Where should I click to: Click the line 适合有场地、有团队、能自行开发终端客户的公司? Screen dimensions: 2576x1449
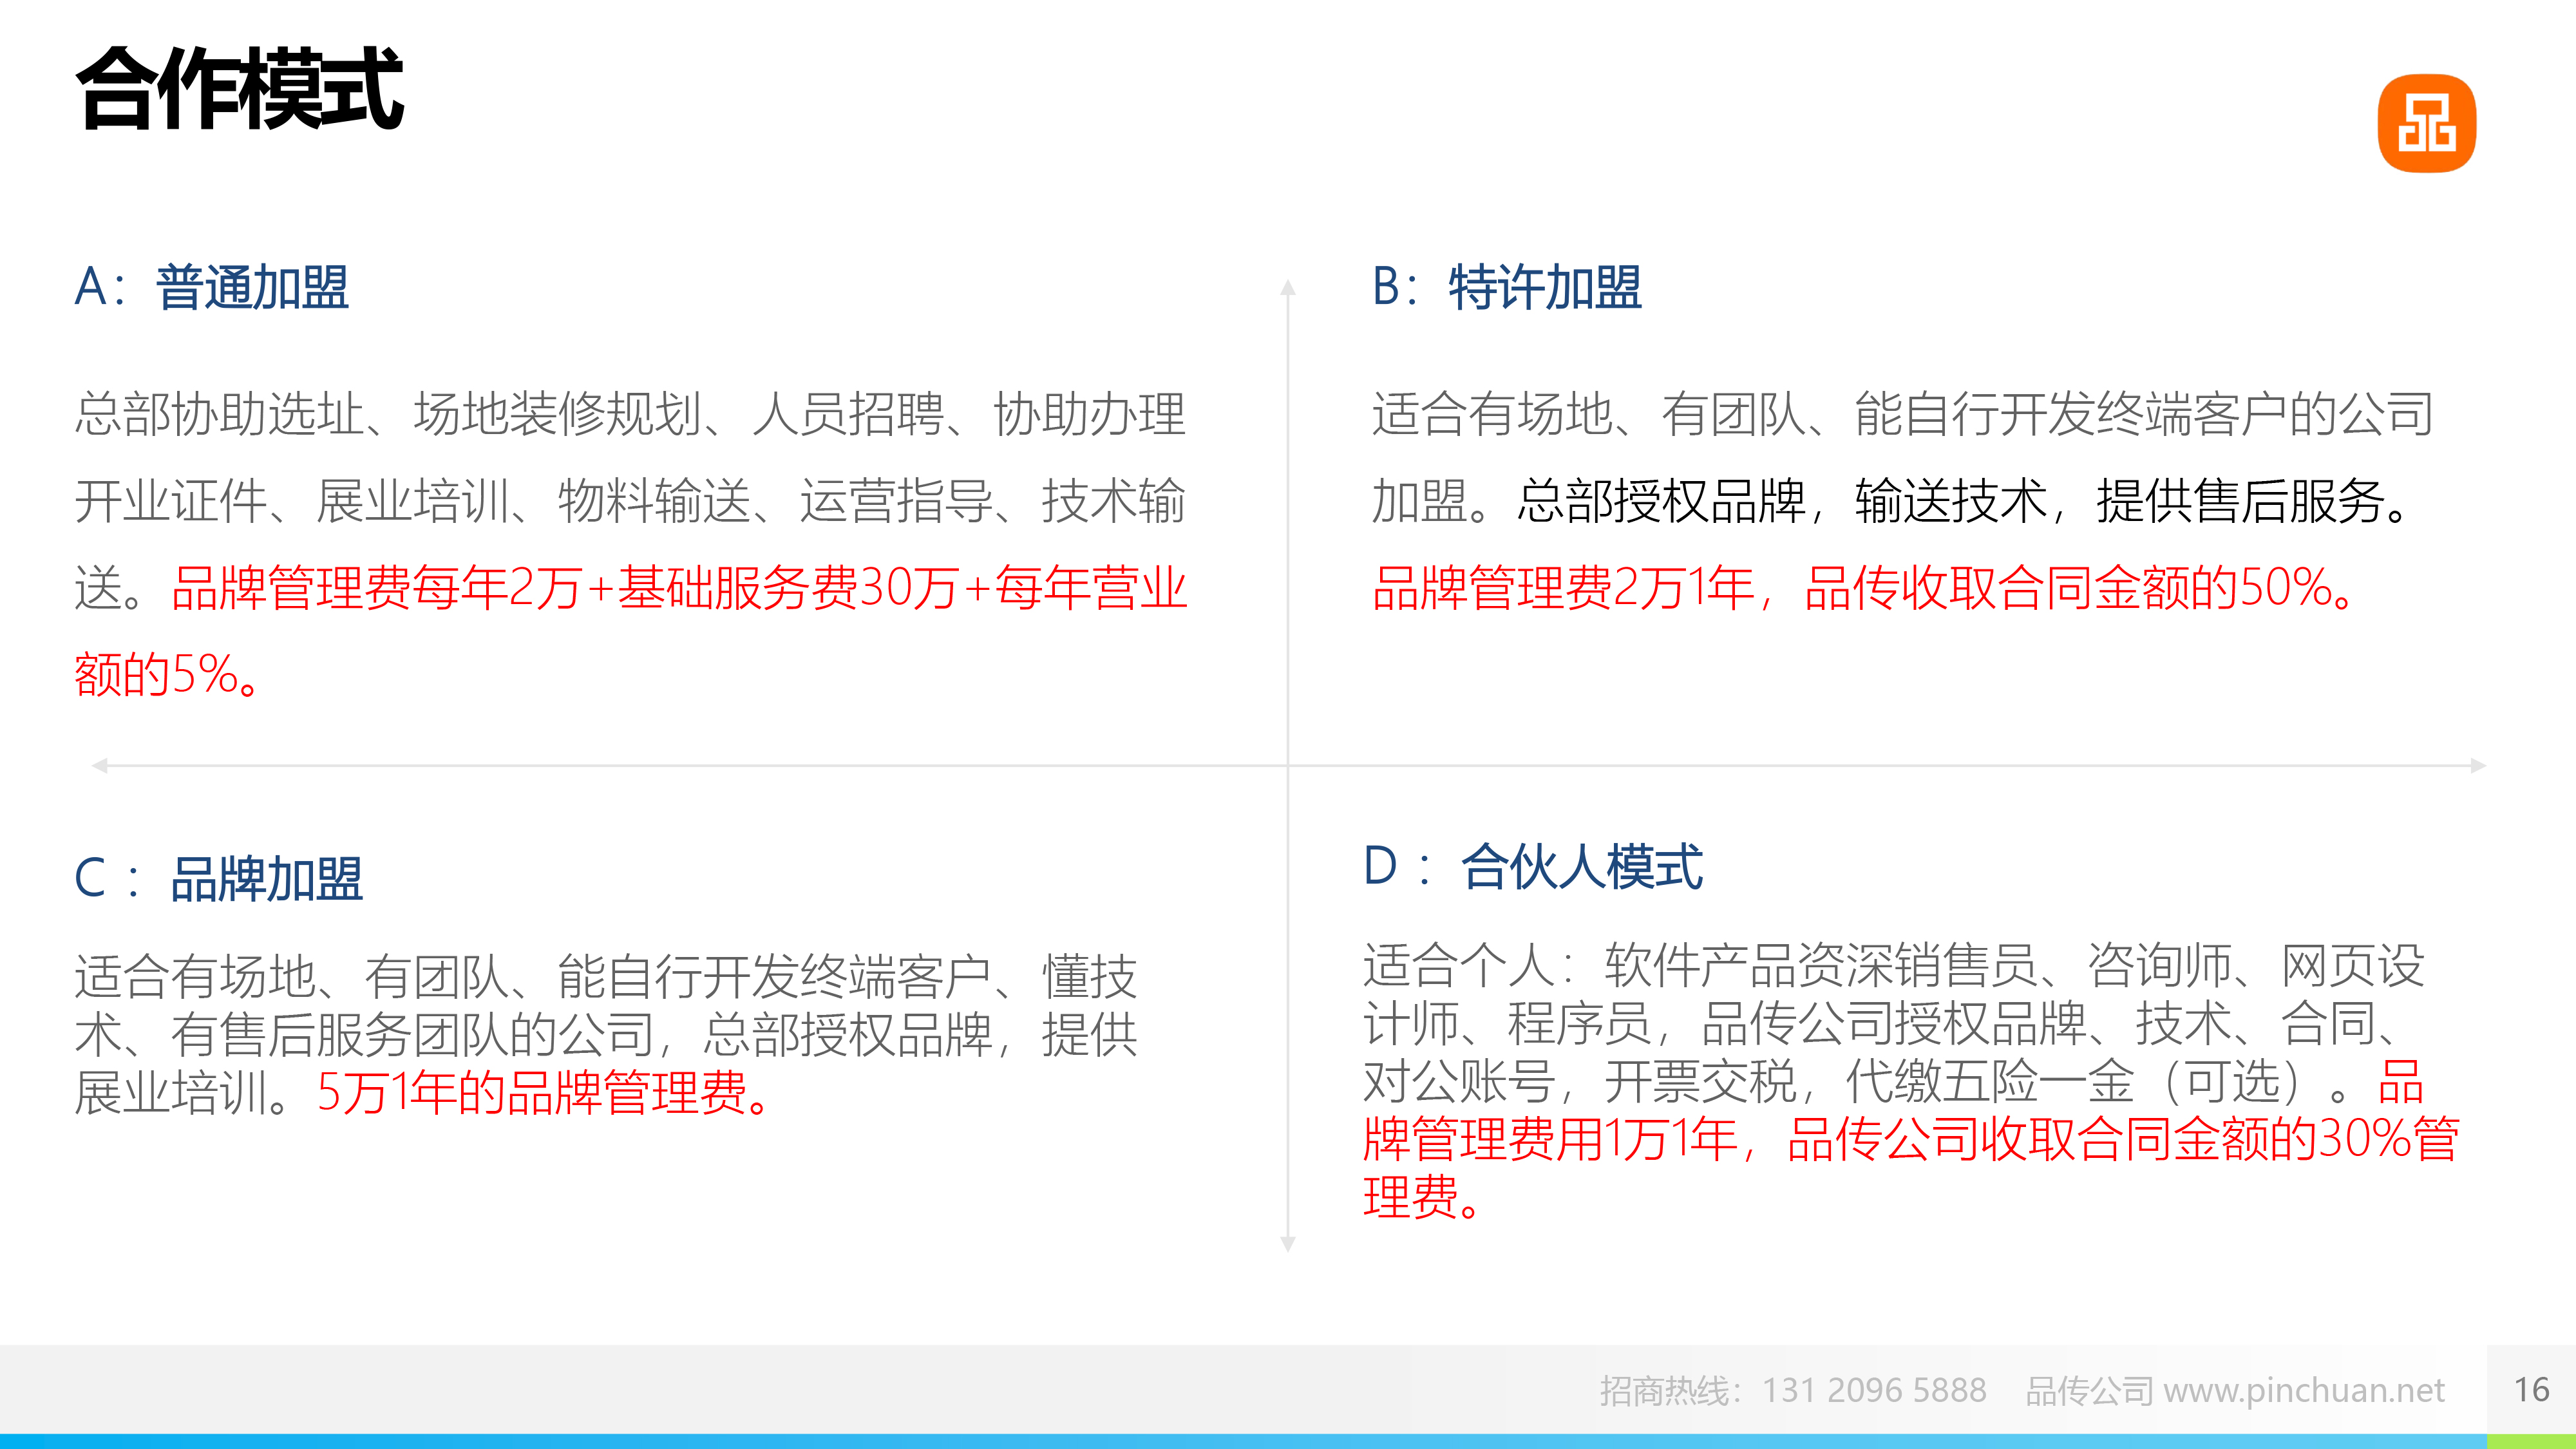pos(1902,415)
